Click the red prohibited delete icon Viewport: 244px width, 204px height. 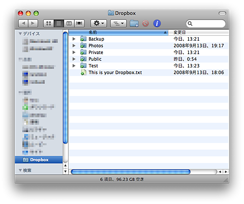[x=146, y=23]
